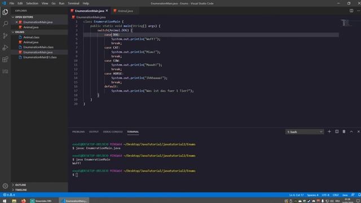The image size is (361, 203).
Task: Split the terminal panel
Action: coord(337,131)
